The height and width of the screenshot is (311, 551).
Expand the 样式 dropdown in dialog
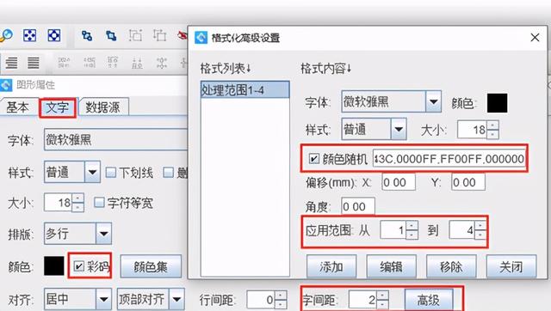(x=399, y=130)
